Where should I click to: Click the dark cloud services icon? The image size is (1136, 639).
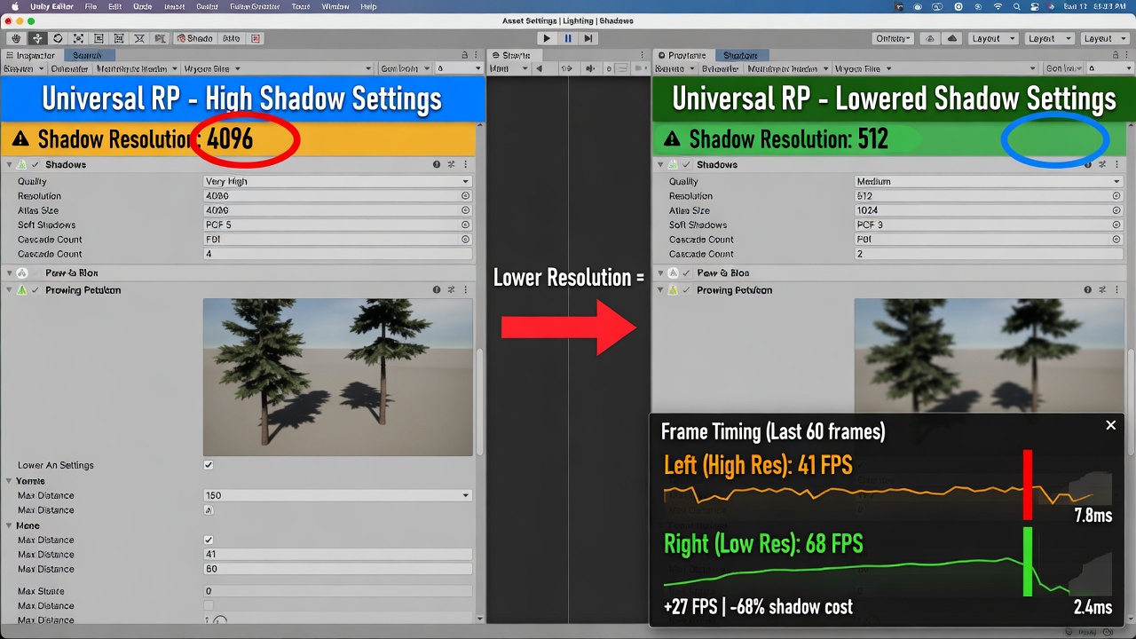pyautogui.click(x=952, y=38)
